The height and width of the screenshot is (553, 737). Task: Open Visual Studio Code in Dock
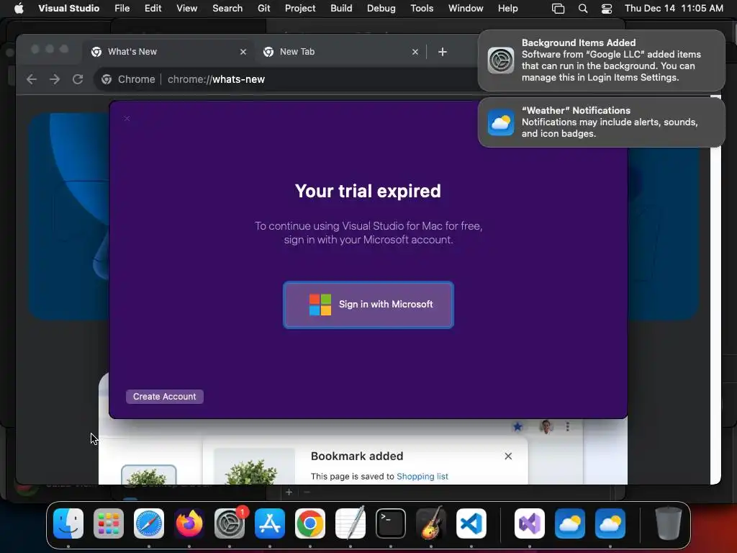click(471, 523)
